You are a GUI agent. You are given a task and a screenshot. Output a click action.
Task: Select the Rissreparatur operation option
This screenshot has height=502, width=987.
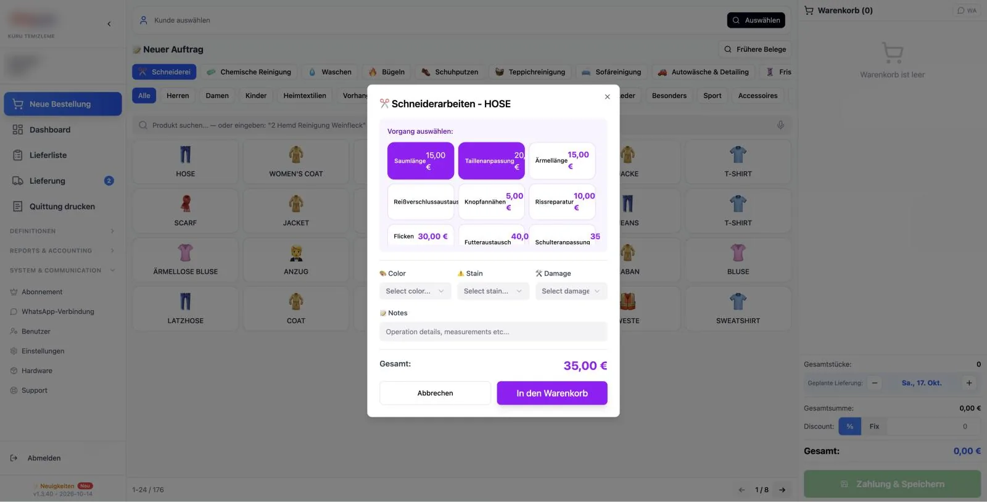click(562, 202)
